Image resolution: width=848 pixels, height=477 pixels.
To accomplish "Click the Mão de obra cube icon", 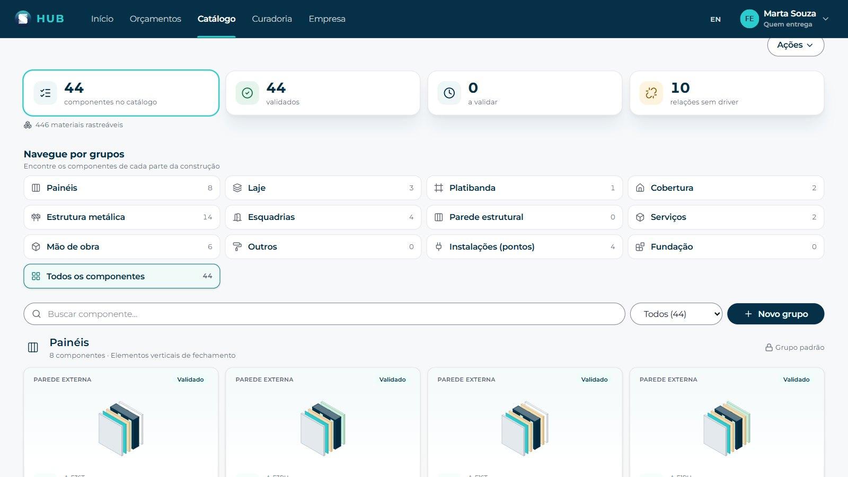I will pyautogui.click(x=36, y=246).
